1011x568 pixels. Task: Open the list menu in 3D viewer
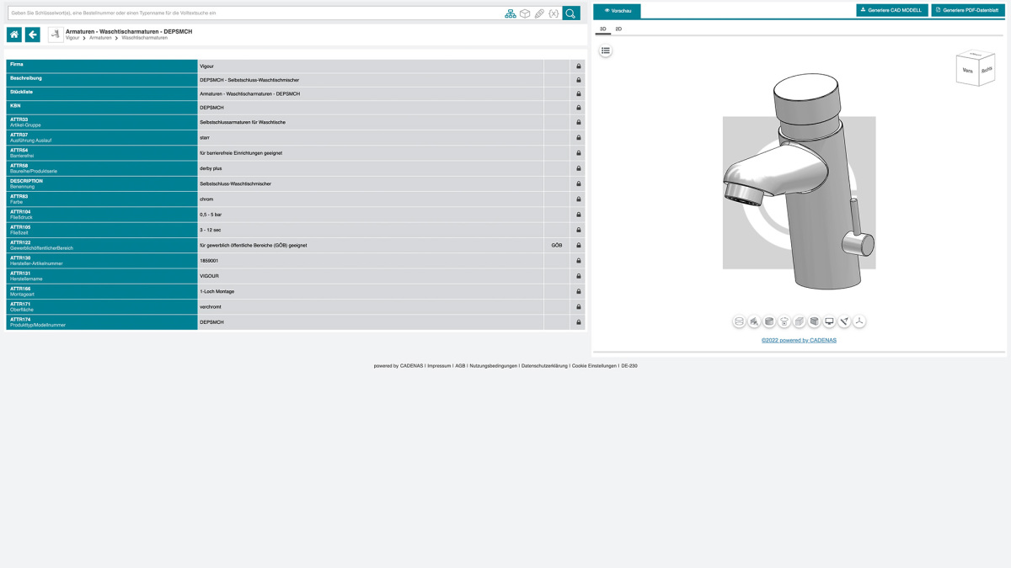click(605, 50)
